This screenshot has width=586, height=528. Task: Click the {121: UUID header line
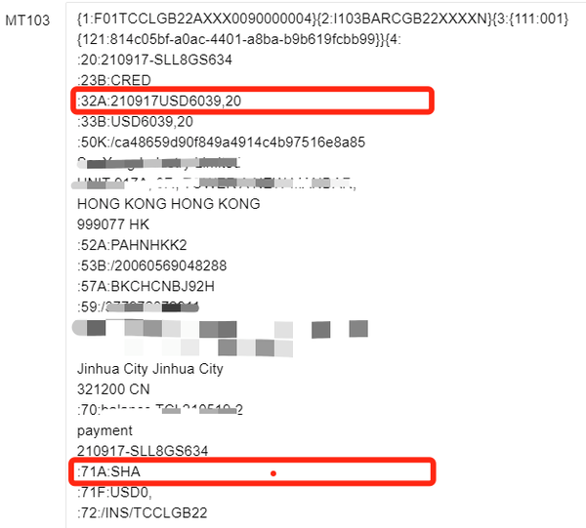[238, 39]
